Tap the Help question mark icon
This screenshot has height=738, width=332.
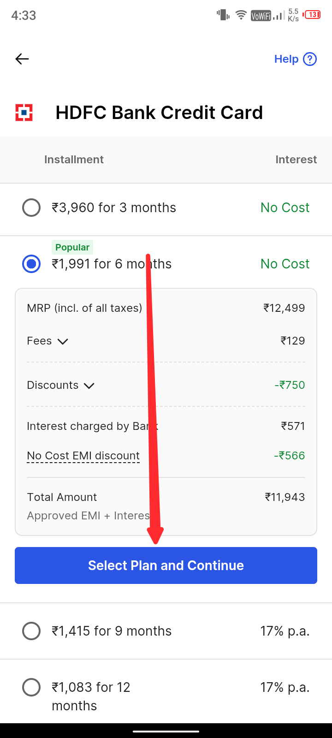click(310, 59)
